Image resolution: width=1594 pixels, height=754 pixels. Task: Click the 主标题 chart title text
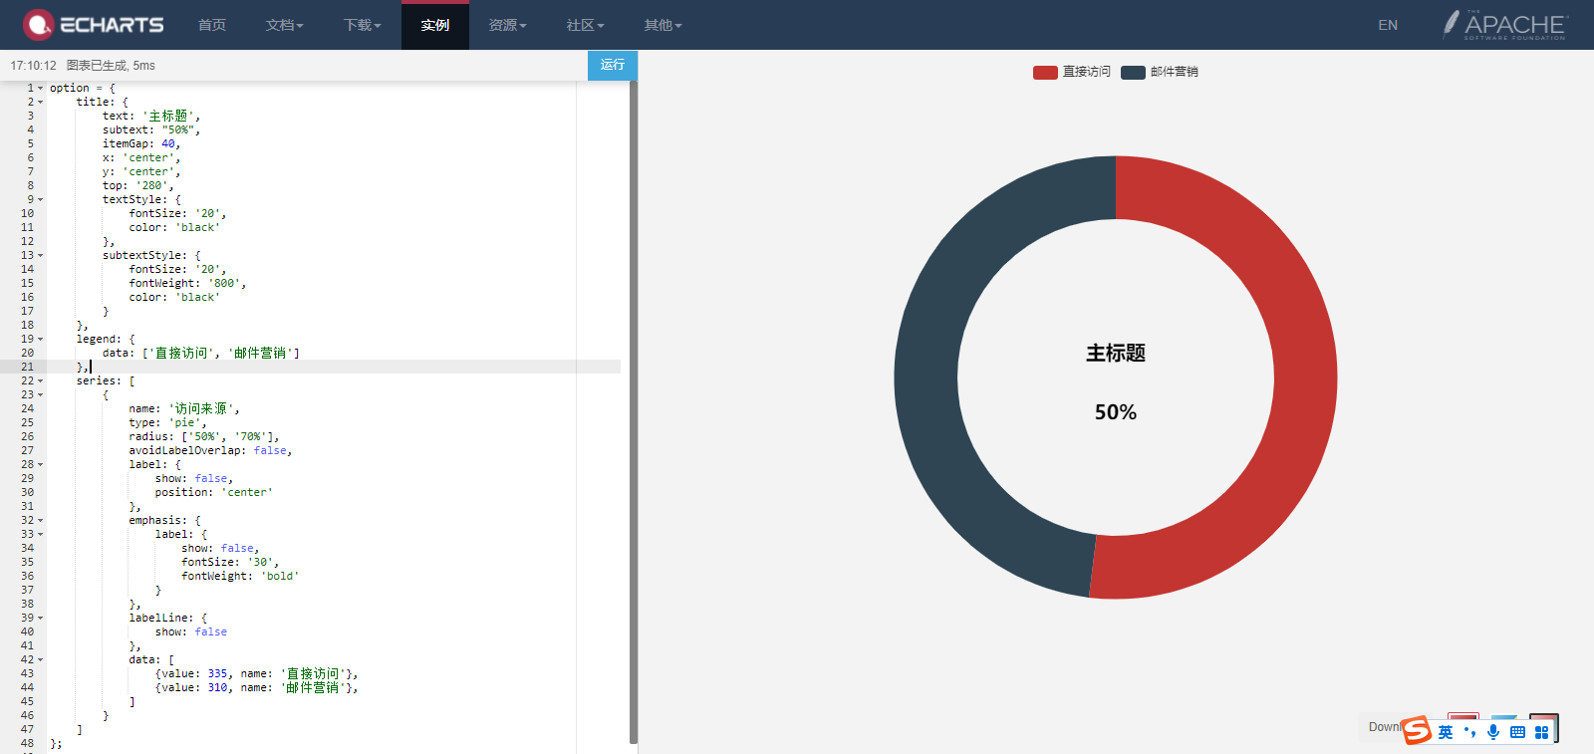(1116, 354)
